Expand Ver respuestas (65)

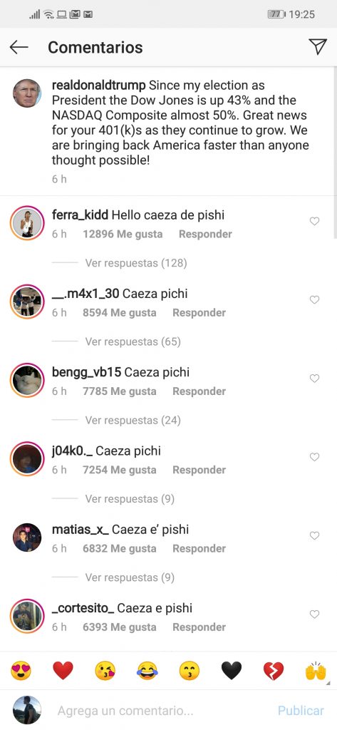(133, 341)
